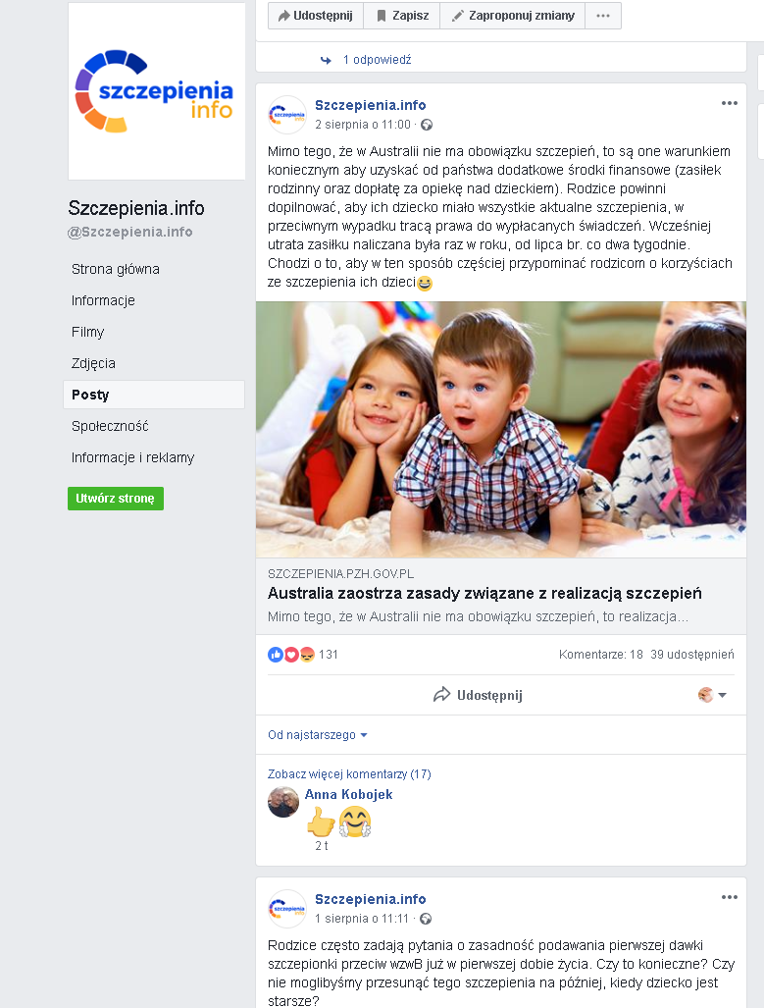Click the globe privacy icon on the 2 sierpnia post
The height and width of the screenshot is (1008, 764).
coord(426,125)
